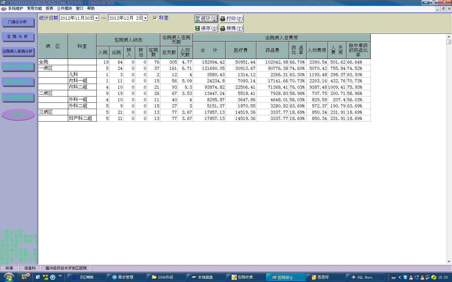Open the 窗口 menu
The width and height of the screenshot is (452, 282).
[80, 8]
